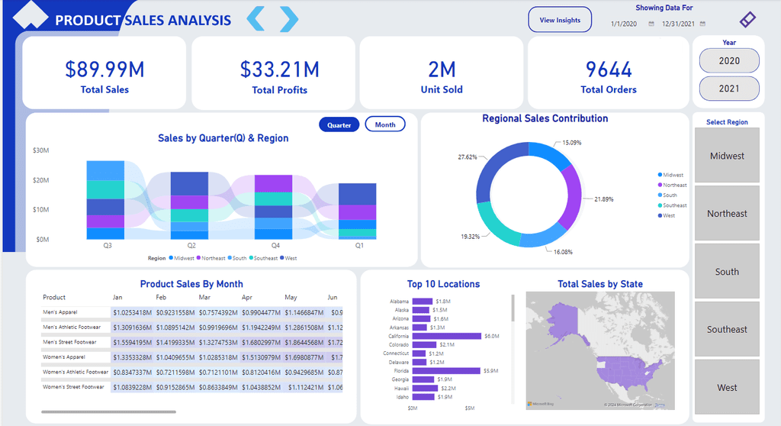Edit the 1/1/2020 start date field
The image size is (781, 426).
(624, 24)
